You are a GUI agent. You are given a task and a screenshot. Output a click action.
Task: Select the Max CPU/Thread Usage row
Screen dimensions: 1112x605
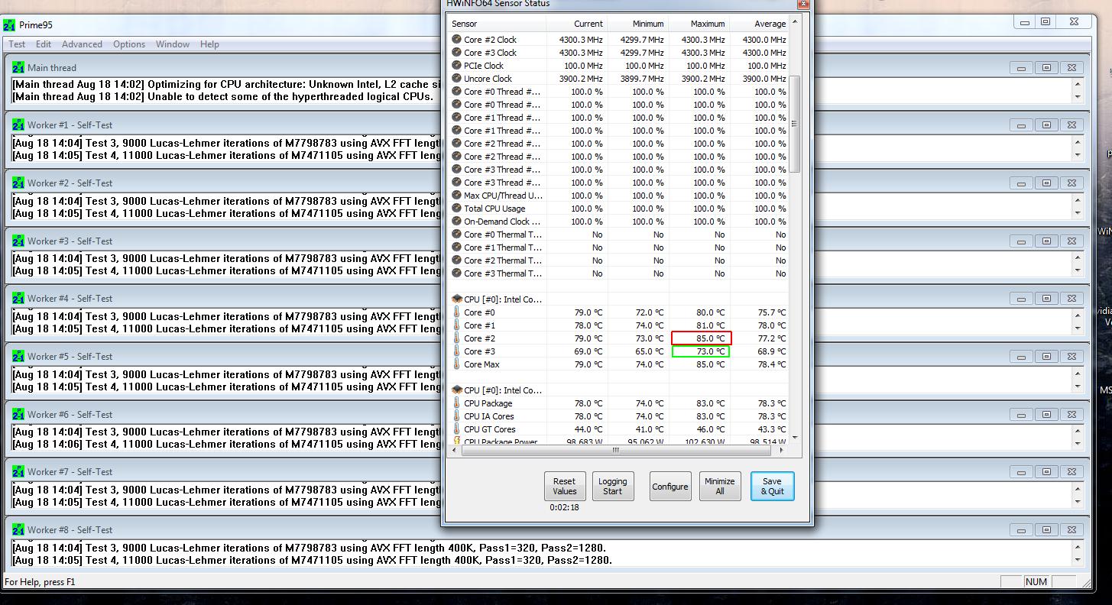[x=618, y=196]
